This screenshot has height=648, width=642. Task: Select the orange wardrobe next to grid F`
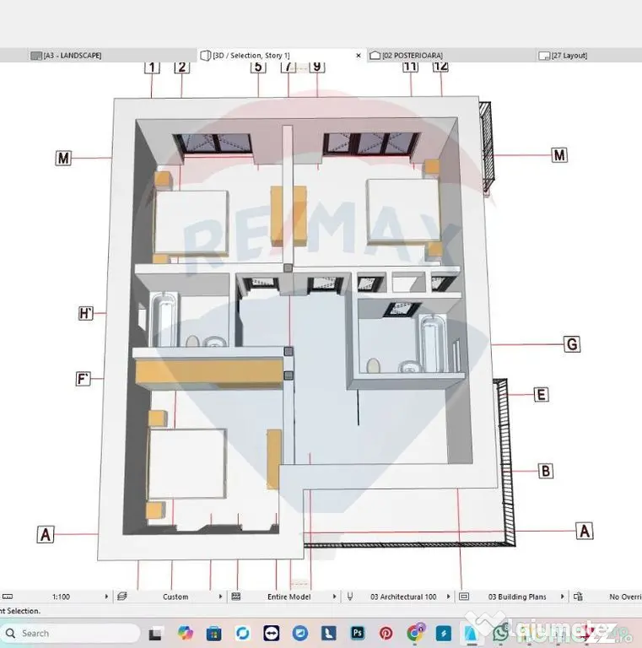coord(209,373)
